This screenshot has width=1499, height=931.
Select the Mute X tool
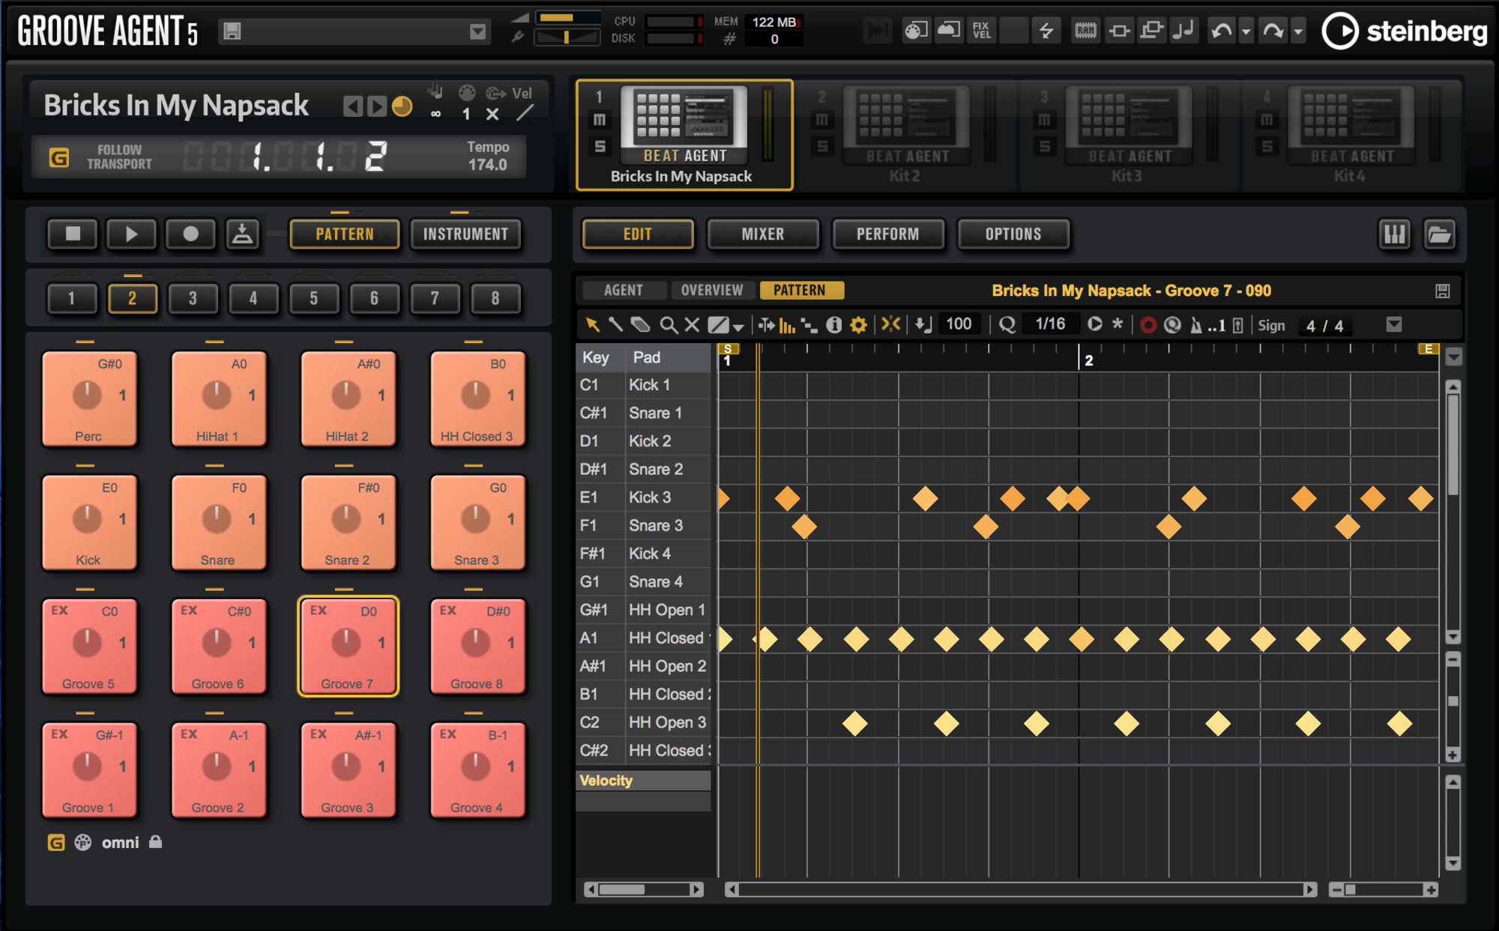692,324
